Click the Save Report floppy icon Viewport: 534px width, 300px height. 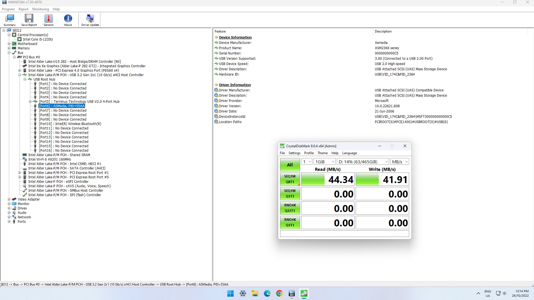pyautogui.click(x=29, y=20)
